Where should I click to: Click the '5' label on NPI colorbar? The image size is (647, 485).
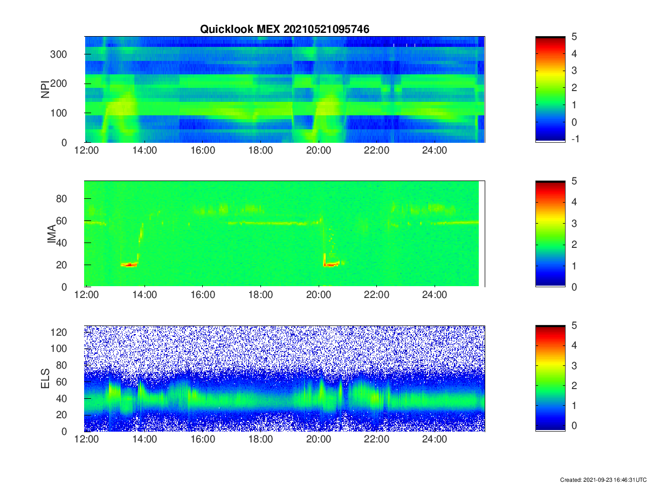tap(574, 37)
